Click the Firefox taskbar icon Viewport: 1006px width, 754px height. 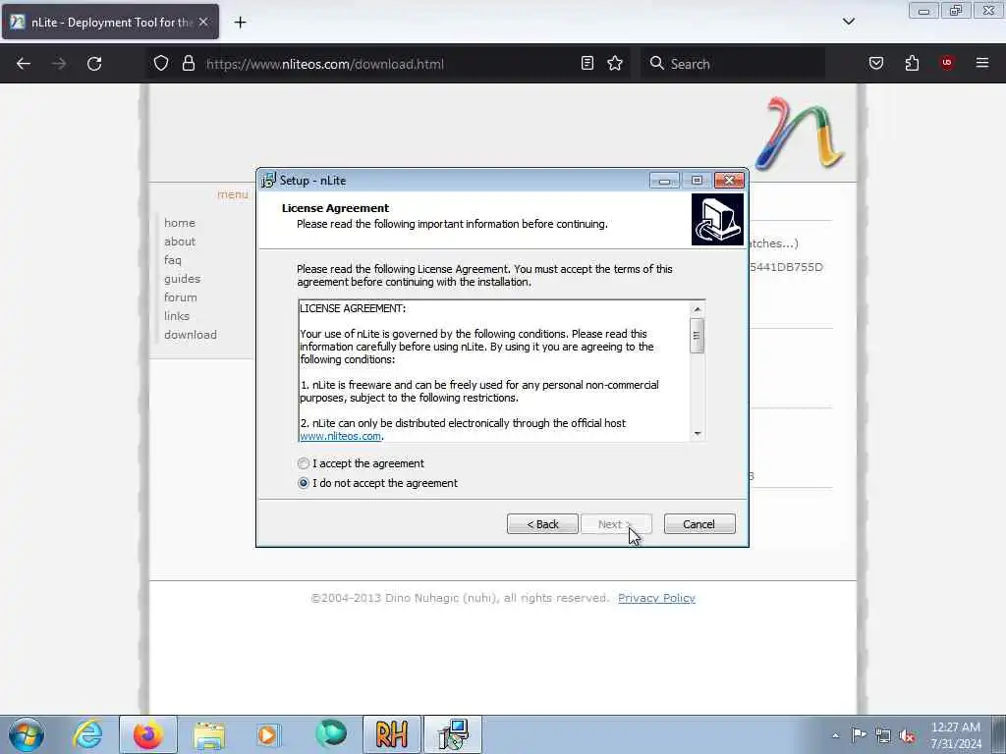pyautogui.click(x=148, y=734)
